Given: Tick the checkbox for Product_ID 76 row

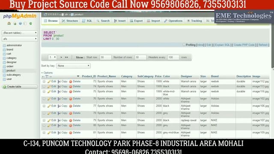Looking at the screenshot, I should tap(44, 99).
